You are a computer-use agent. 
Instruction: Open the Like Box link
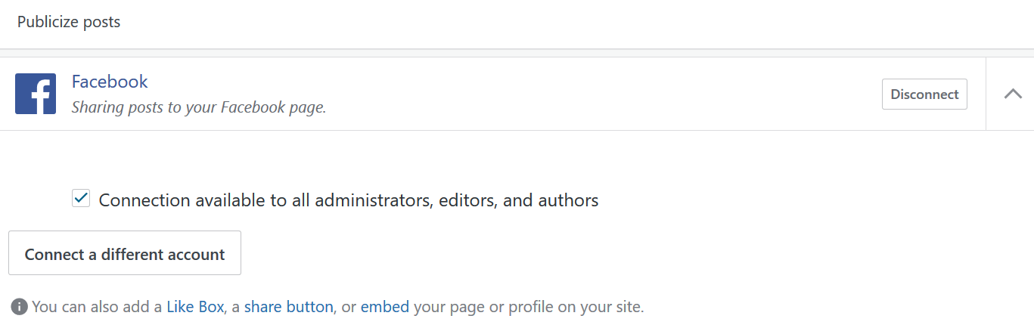[x=195, y=307]
